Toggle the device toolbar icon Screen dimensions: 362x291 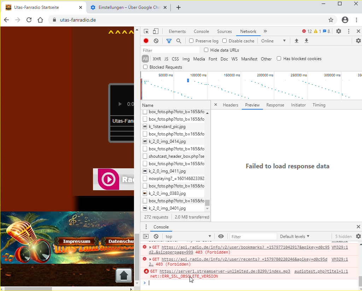(x=156, y=31)
